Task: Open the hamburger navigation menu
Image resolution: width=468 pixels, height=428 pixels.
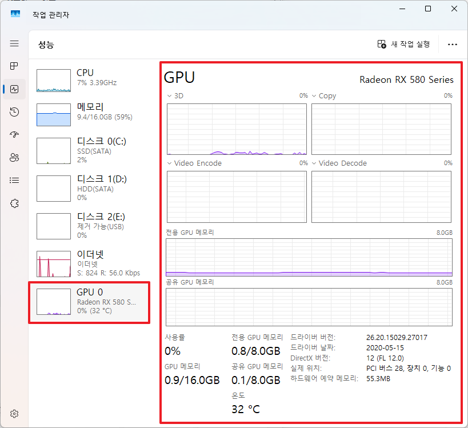Action: pos(14,43)
